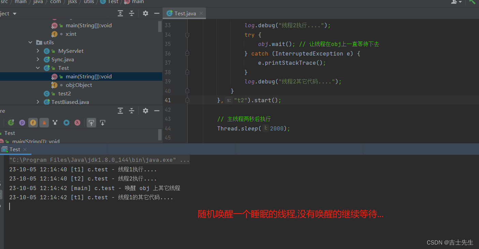Collapse all nodes in Structure panel
The image size is (479, 249).
pyautogui.click(x=132, y=111)
